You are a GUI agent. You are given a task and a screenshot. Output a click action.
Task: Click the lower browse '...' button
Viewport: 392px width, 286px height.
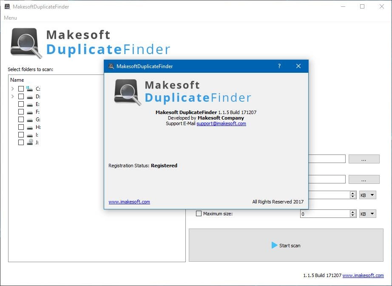(x=364, y=179)
